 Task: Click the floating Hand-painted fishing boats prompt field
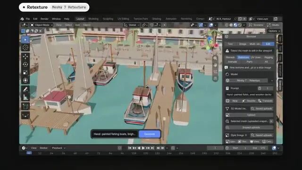coord(115,134)
